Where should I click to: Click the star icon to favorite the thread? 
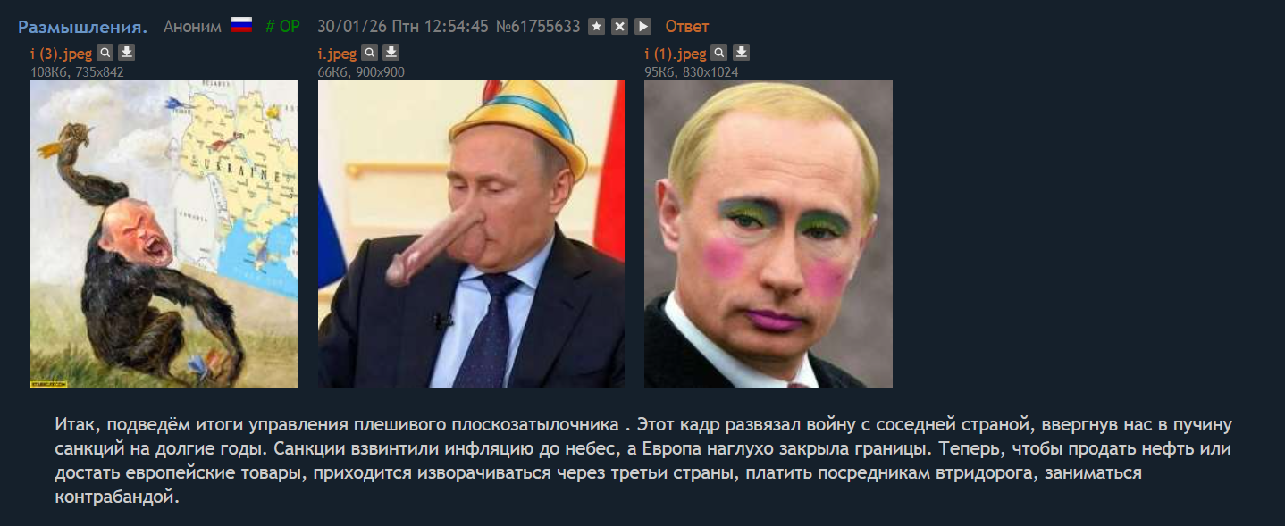coord(597,27)
